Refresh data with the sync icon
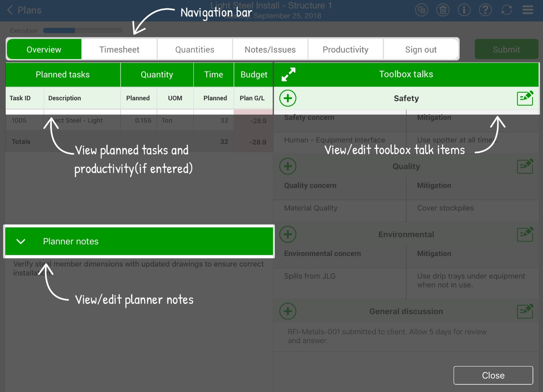The width and height of the screenshot is (543, 392). click(x=507, y=10)
